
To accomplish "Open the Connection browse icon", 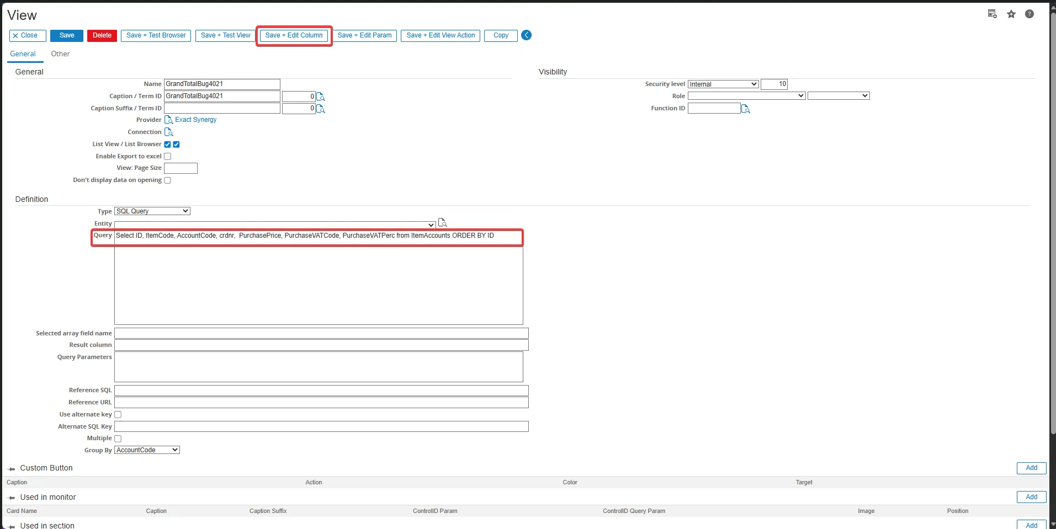I will point(169,132).
